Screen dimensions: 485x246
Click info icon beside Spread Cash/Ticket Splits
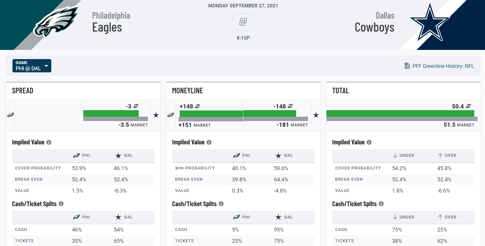pyautogui.click(x=61, y=204)
